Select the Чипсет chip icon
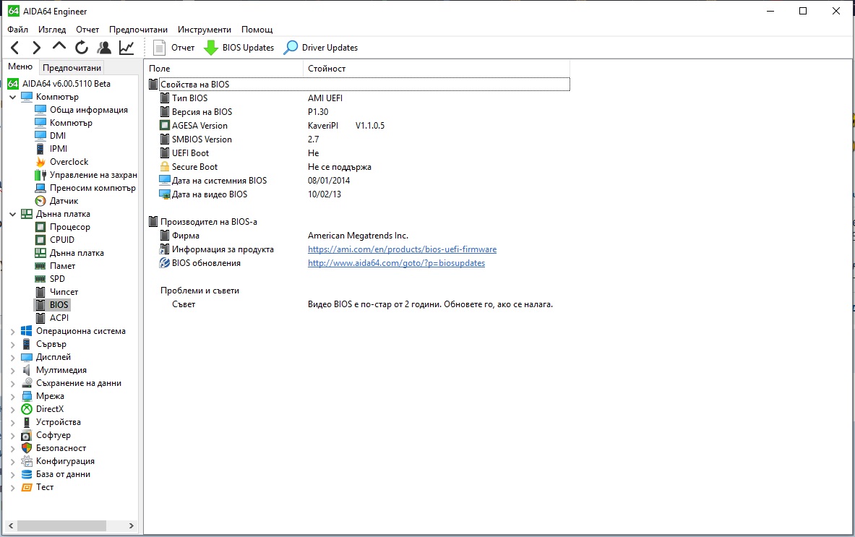This screenshot has width=855, height=537. tap(40, 292)
